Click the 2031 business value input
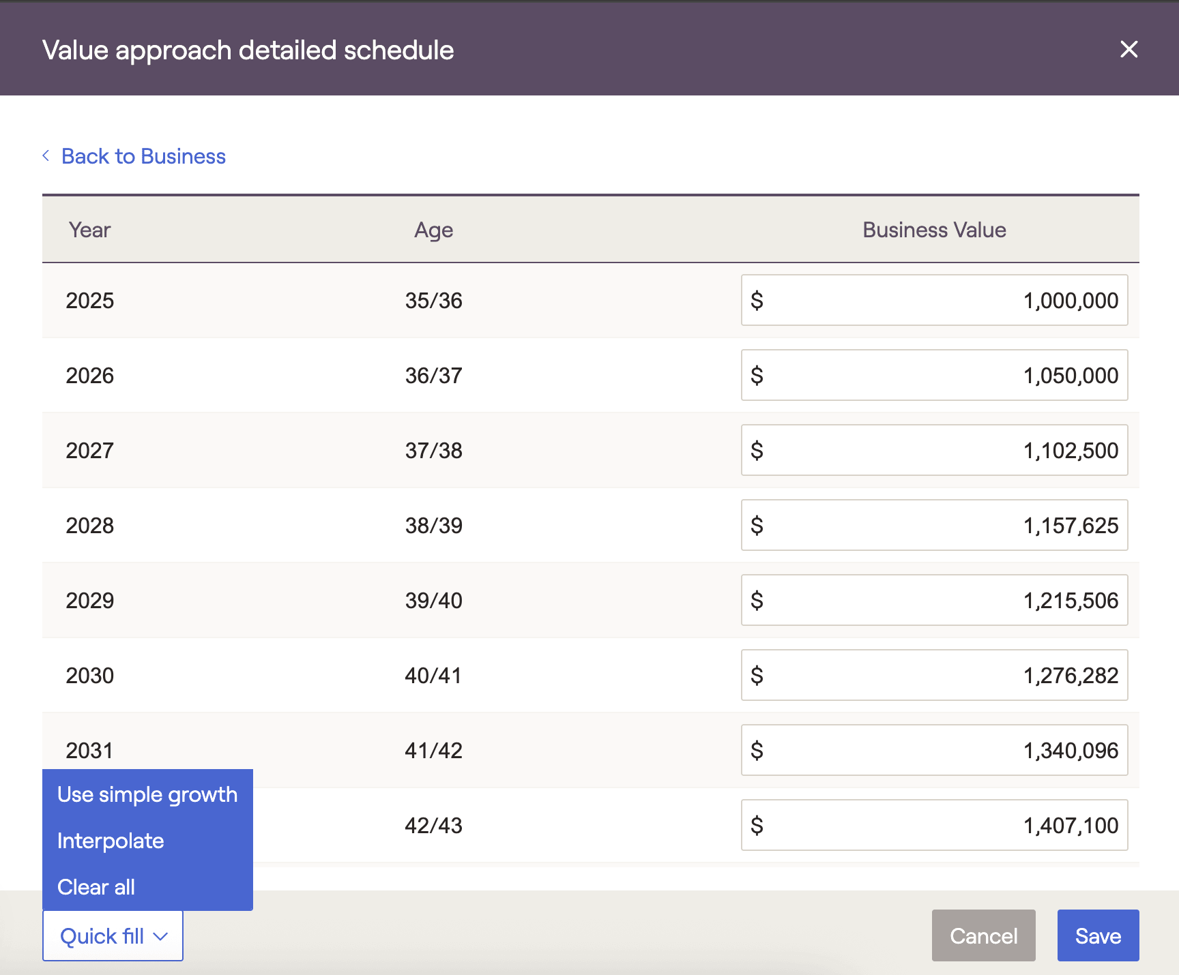1179x975 pixels. pos(933,750)
